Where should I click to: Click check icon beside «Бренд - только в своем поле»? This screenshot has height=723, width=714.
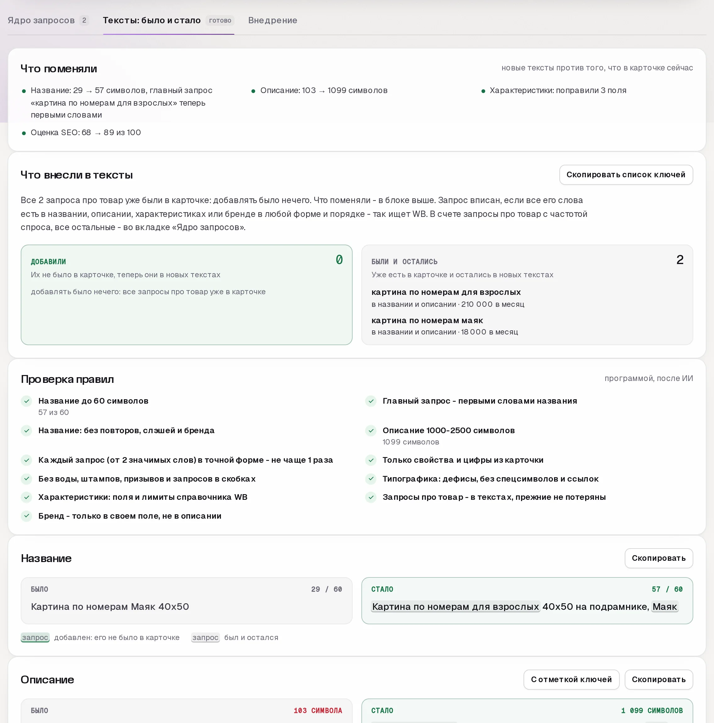pyautogui.click(x=27, y=516)
